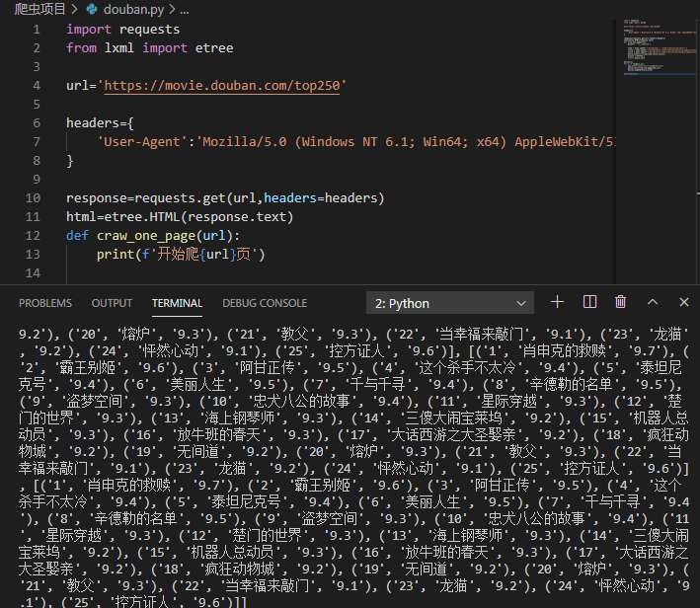This screenshot has height=608, width=700.
Task: Click the 'craw_one_page' function name
Action: 146,236
